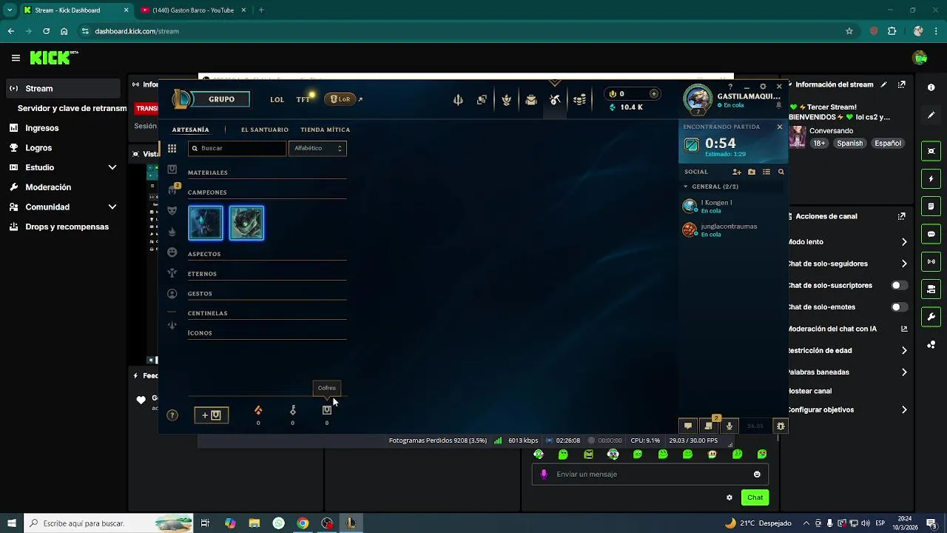Open the LoR launcher button
This screenshot has width=947, height=533.
pos(341,99)
